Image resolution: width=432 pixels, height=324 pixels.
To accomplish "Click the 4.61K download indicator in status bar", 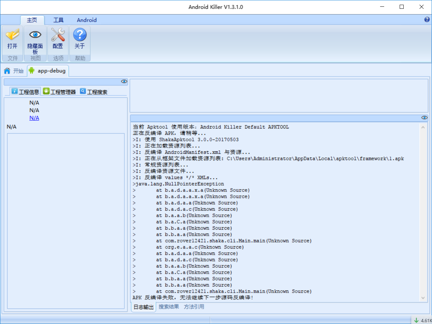I will [422, 320].
